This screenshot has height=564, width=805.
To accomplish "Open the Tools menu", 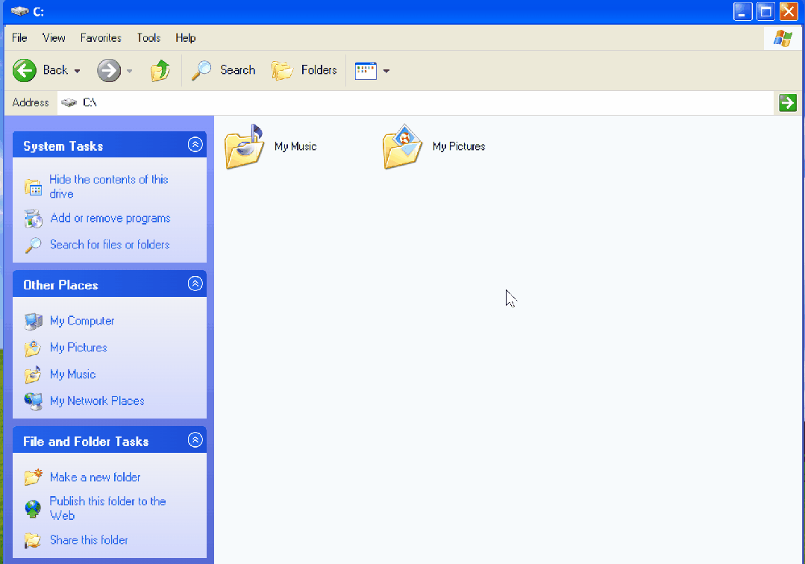I will click(x=148, y=37).
